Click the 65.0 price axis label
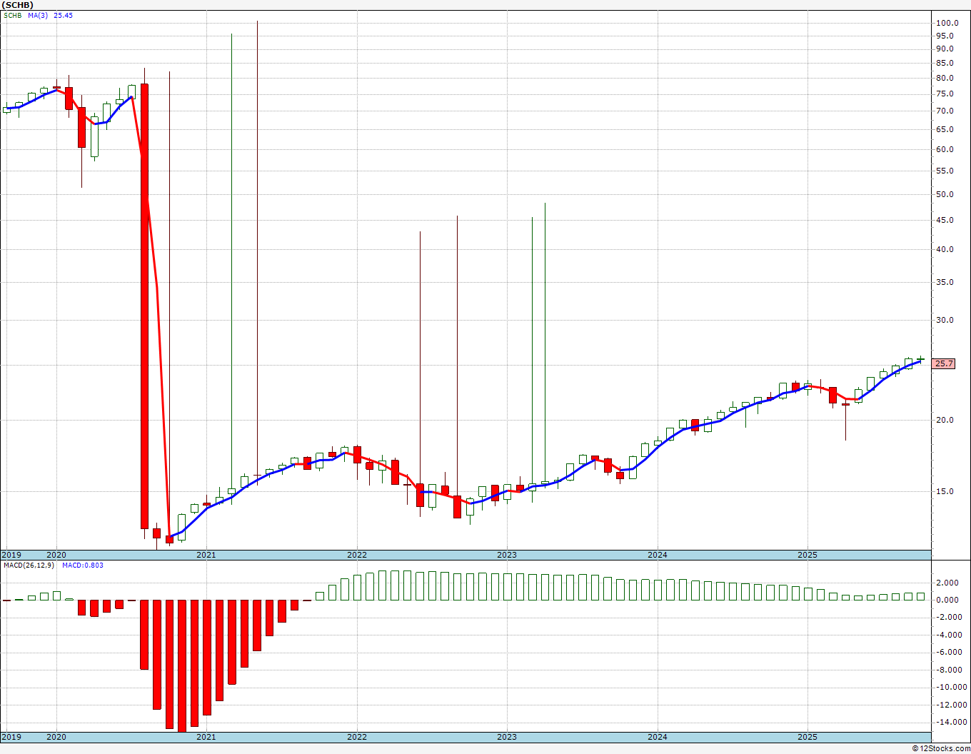This screenshot has height=754, width=971. click(x=945, y=129)
